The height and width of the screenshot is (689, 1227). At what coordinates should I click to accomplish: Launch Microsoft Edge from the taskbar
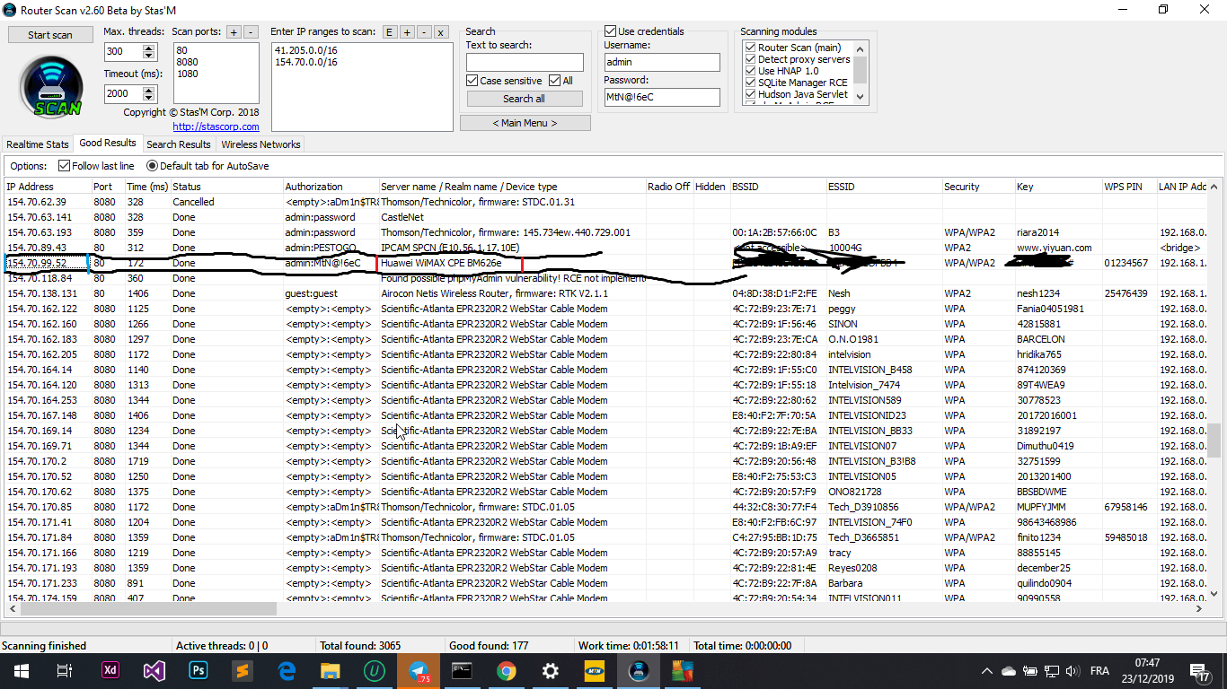pos(287,670)
